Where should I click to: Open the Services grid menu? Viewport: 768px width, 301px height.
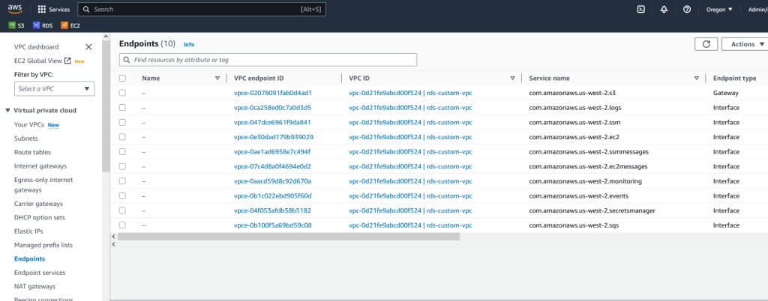(x=54, y=9)
